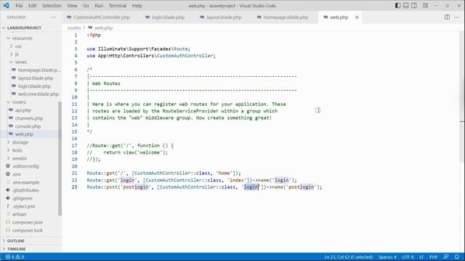Expand the js folder

pyautogui.click(x=17, y=54)
